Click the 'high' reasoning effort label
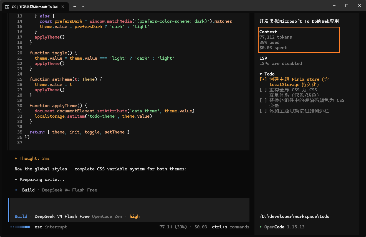 (x=135, y=216)
